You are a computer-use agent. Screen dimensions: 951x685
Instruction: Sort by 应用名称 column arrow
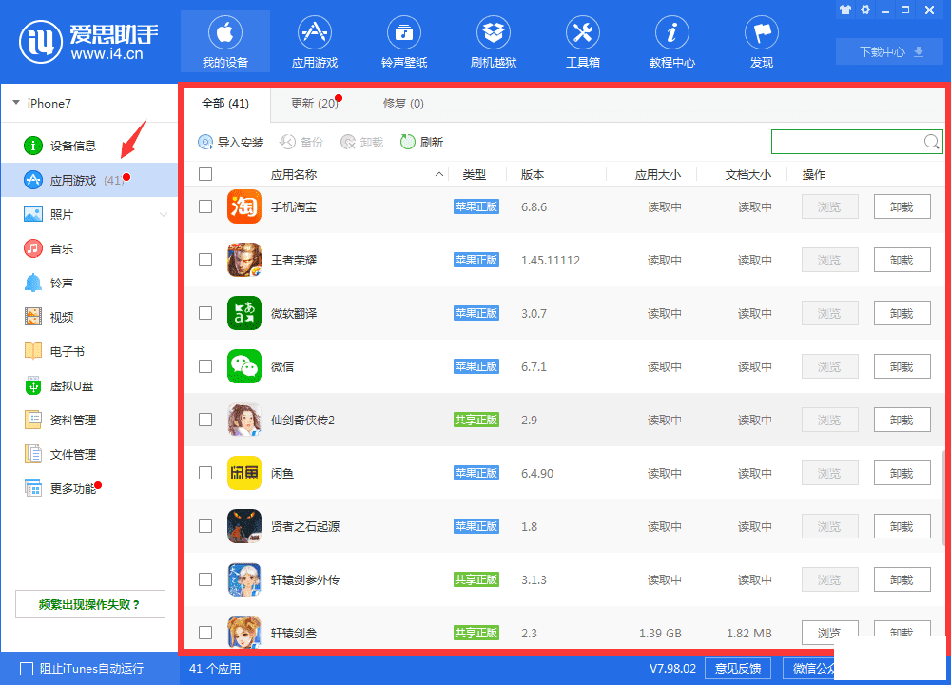point(438,175)
